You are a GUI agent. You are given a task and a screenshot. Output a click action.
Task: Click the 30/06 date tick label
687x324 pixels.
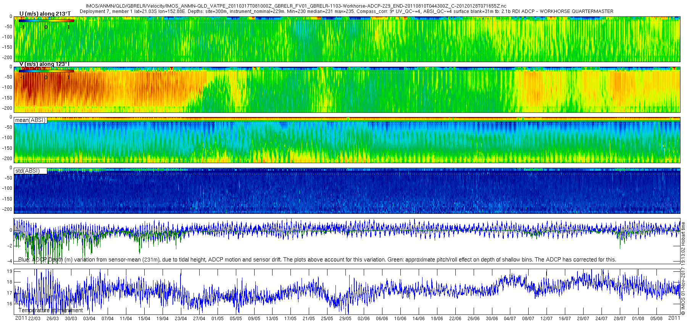click(x=492, y=319)
